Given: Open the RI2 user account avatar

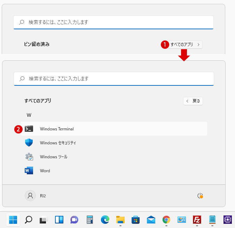Looking at the screenshot, I should pos(30,196).
